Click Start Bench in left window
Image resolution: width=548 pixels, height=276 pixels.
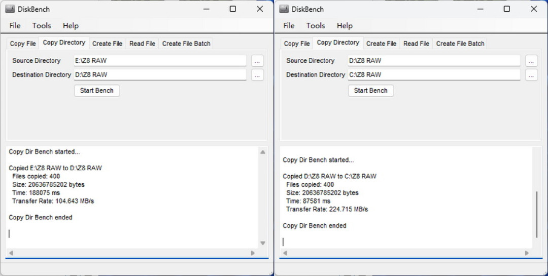(x=97, y=91)
